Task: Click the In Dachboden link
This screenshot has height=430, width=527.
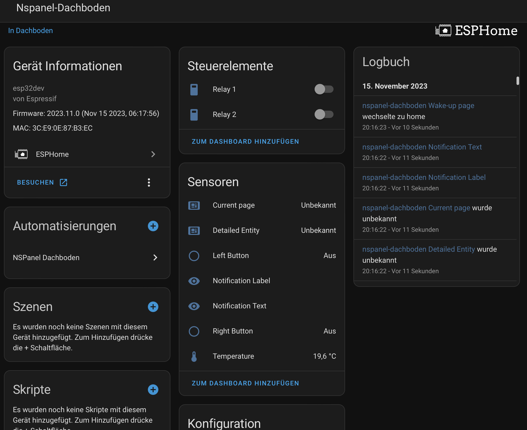Action: coord(30,30)
